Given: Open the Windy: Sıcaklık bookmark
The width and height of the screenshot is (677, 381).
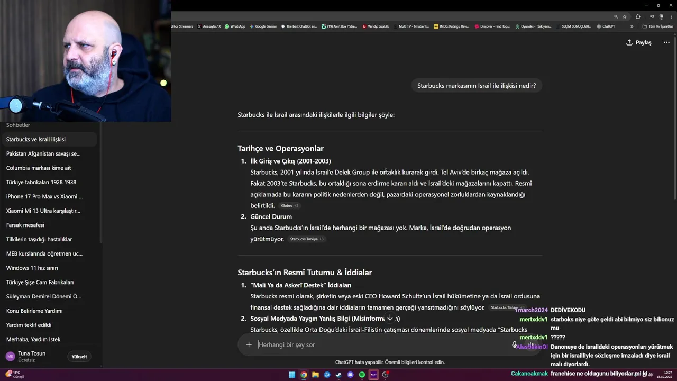Looking at the screenshot, I should click(x=376, y=26).
